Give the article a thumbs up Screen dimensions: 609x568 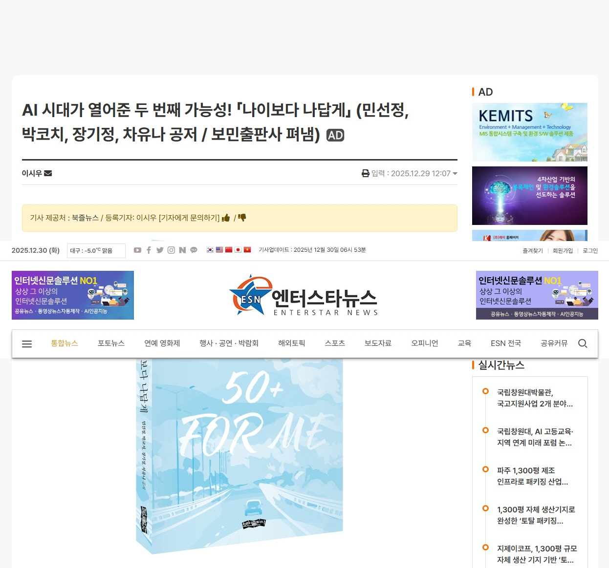pyautogui.click(x=226, y=218)
